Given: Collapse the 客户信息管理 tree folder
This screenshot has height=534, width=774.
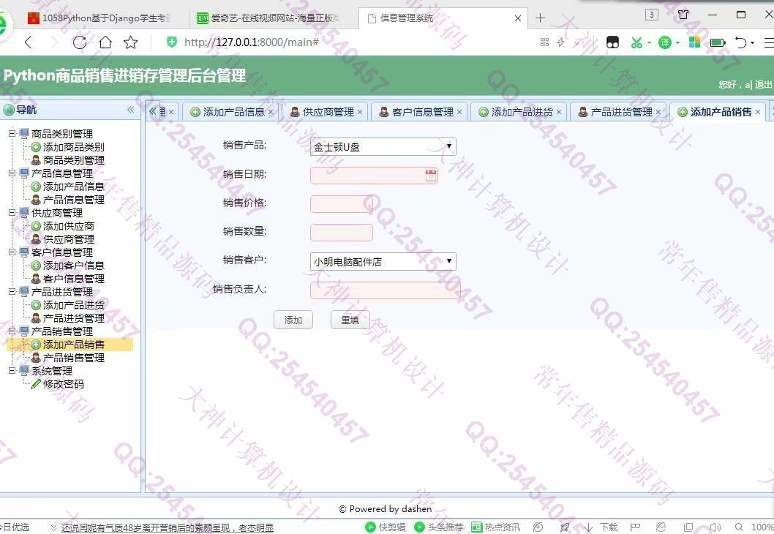Looking at the screenshot, I should pyautogui.click(x=12, y=252).
